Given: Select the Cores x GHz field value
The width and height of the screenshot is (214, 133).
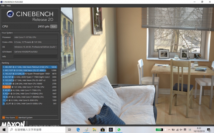Looking at the screenshot, I should point(35,42).
